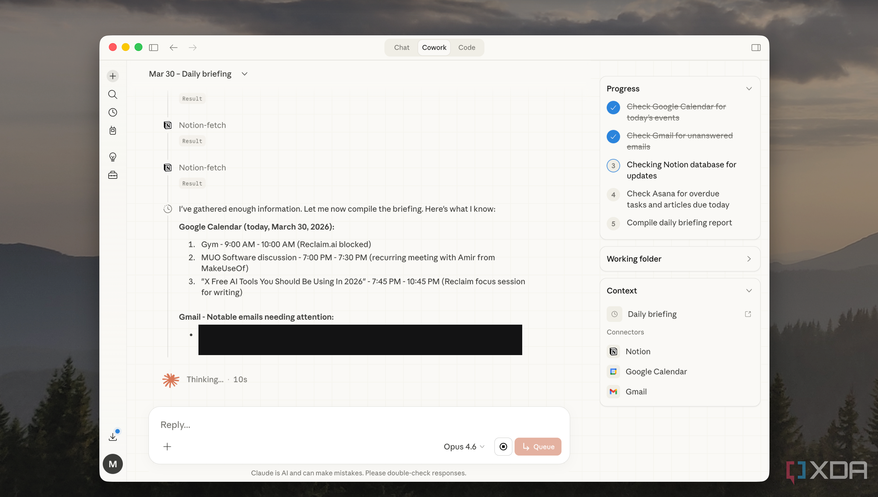878x497 pixels.
Task: Toggle the left sidebar panel icon
Action: click(x=153, y=48)
